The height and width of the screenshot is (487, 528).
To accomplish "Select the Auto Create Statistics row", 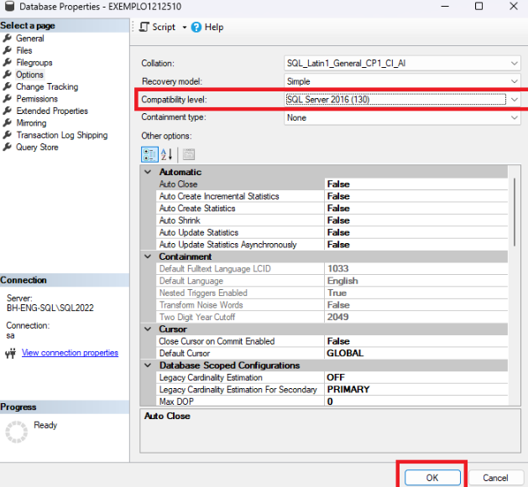I will point(332,208).
